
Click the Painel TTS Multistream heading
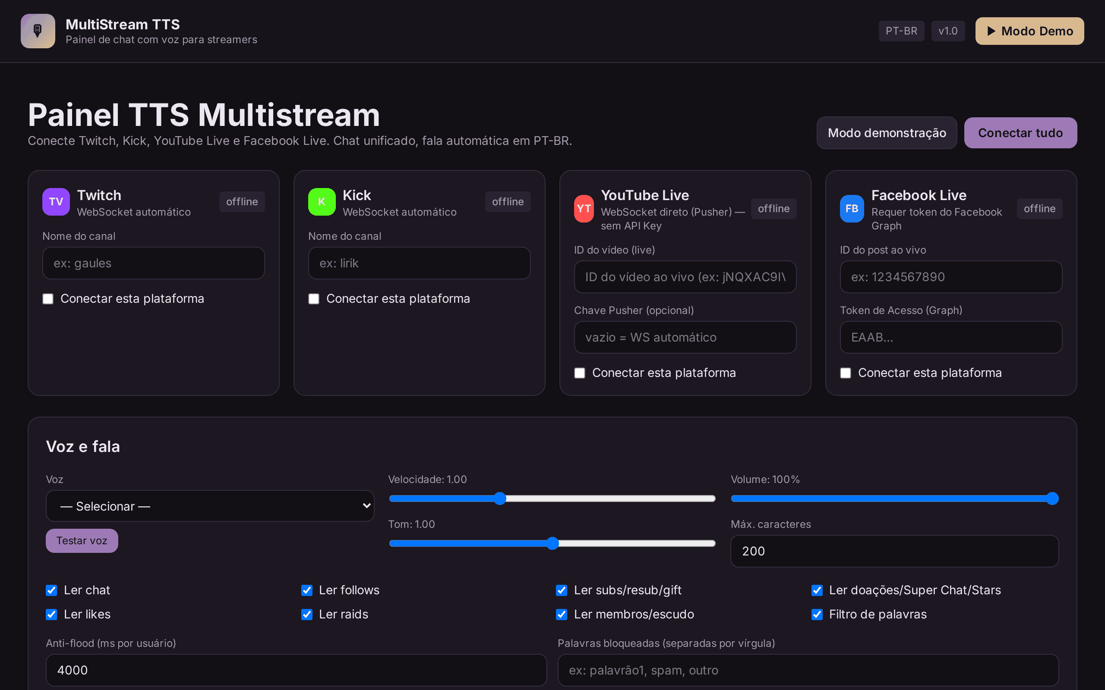pos(204,115)
